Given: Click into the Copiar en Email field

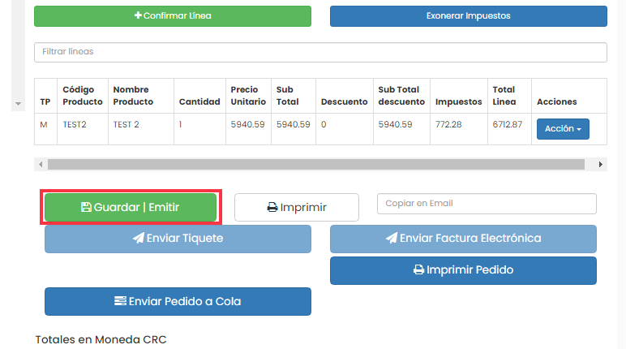Looking at the screenshot, I should coord(487,204).
